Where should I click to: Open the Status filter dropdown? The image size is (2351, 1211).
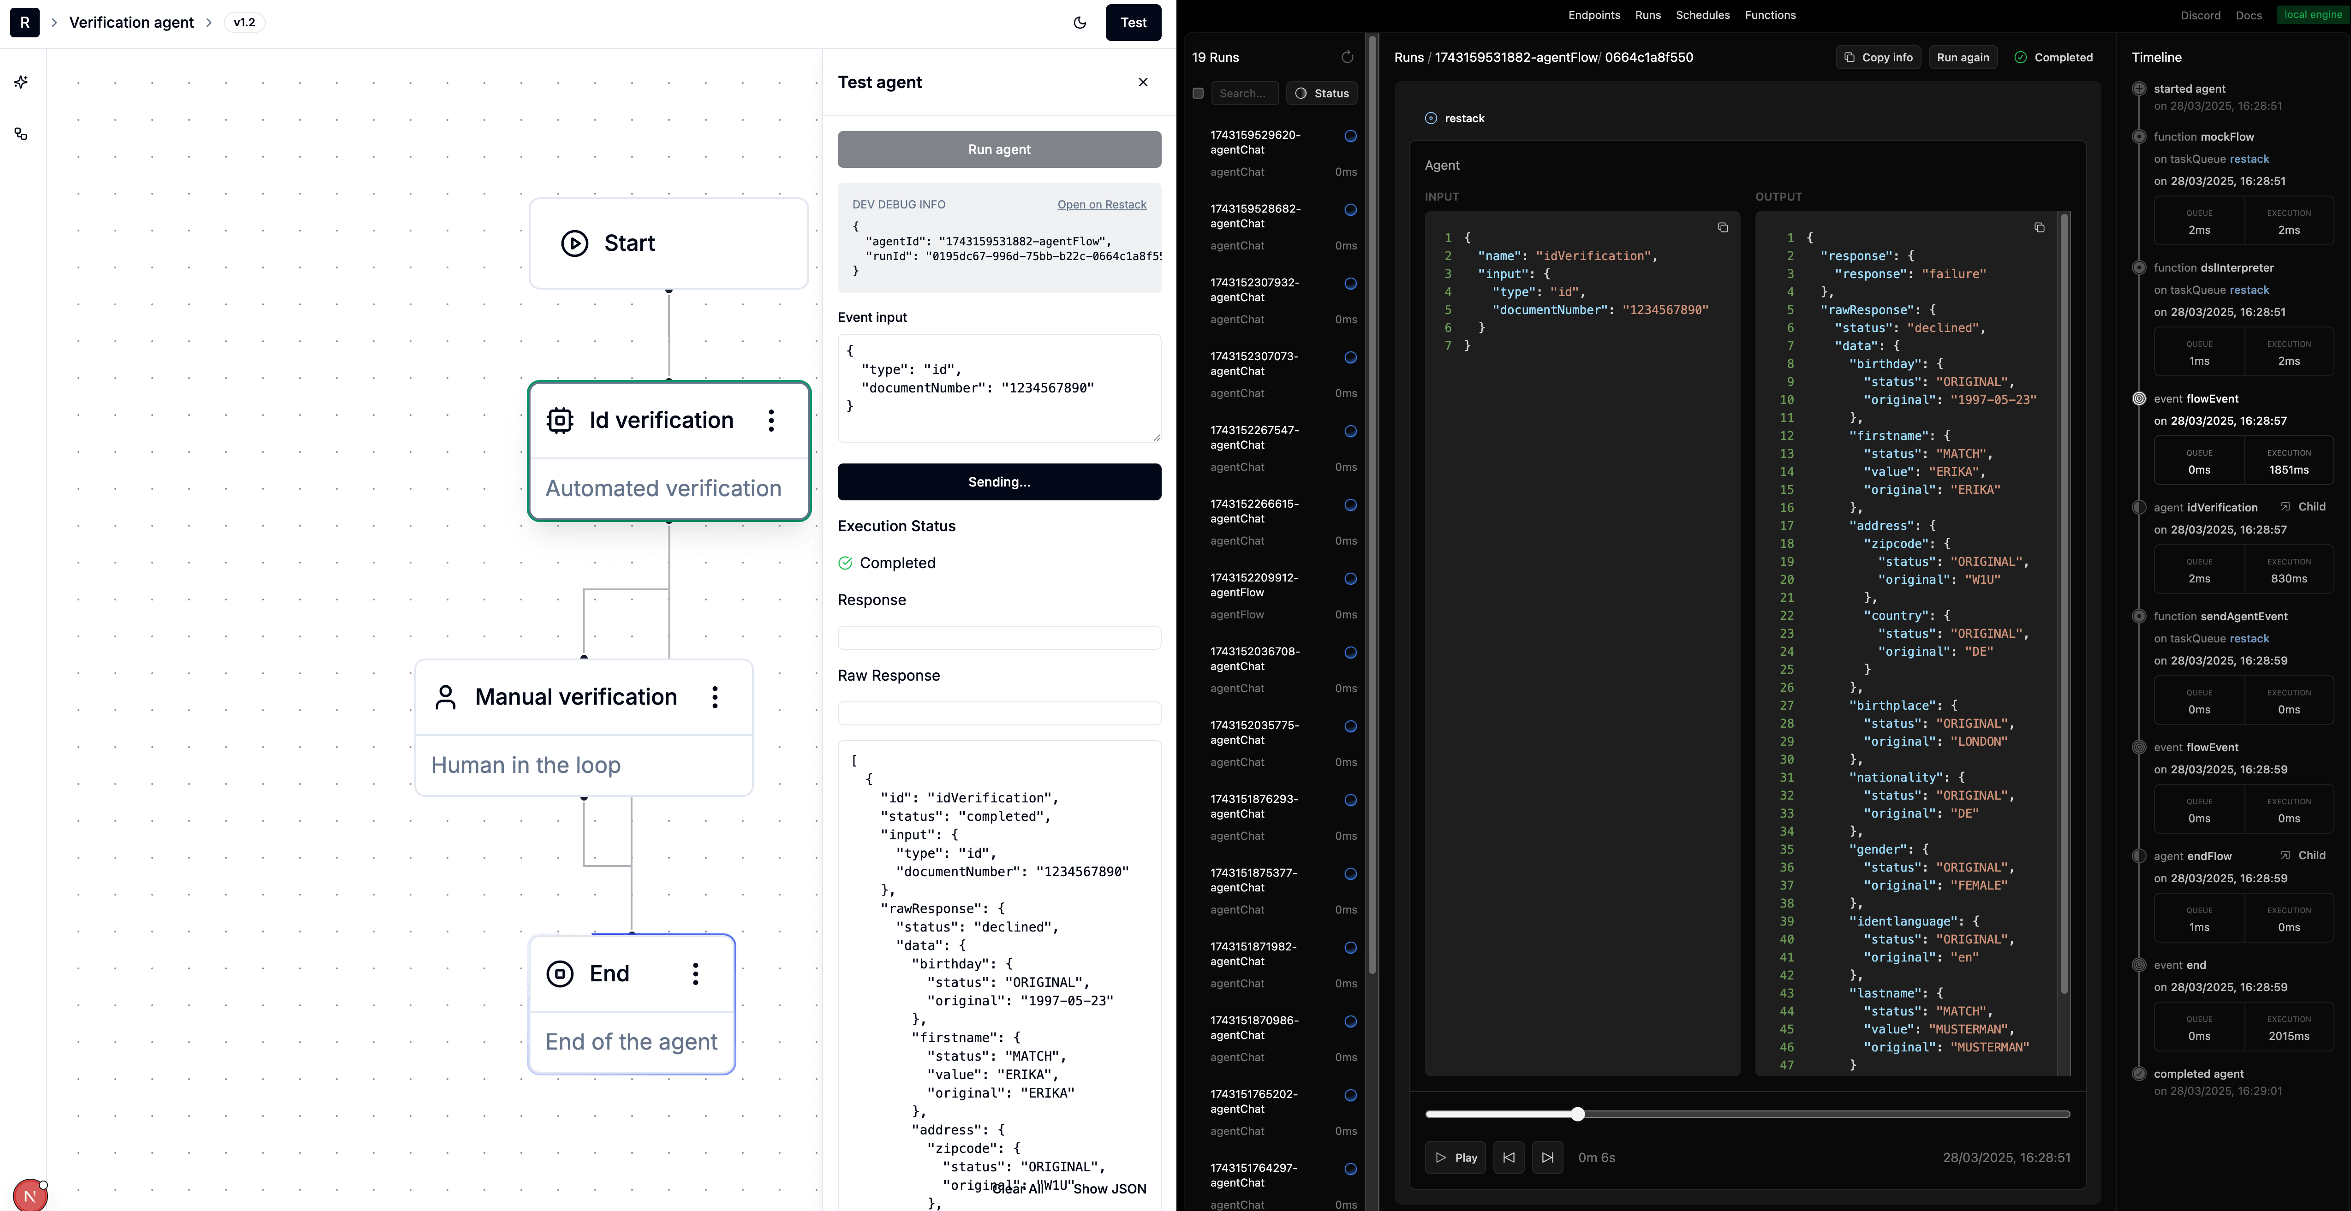(x=1322, y=93)
